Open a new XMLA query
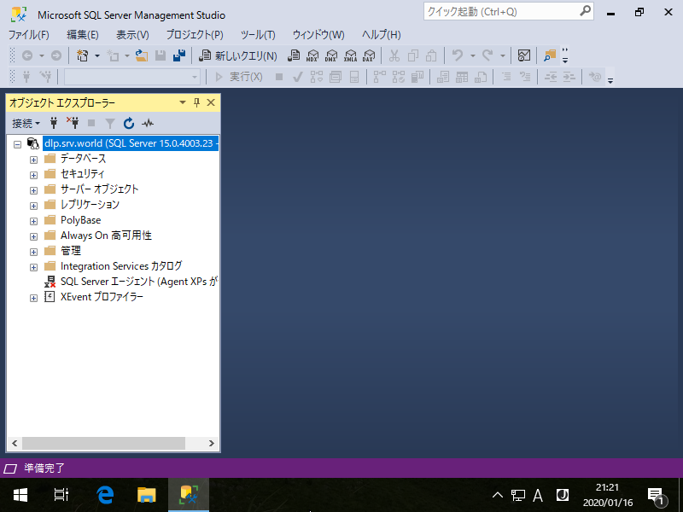This screenshot has width=683, height=512. pyautogui.click(x=350, y=55)
